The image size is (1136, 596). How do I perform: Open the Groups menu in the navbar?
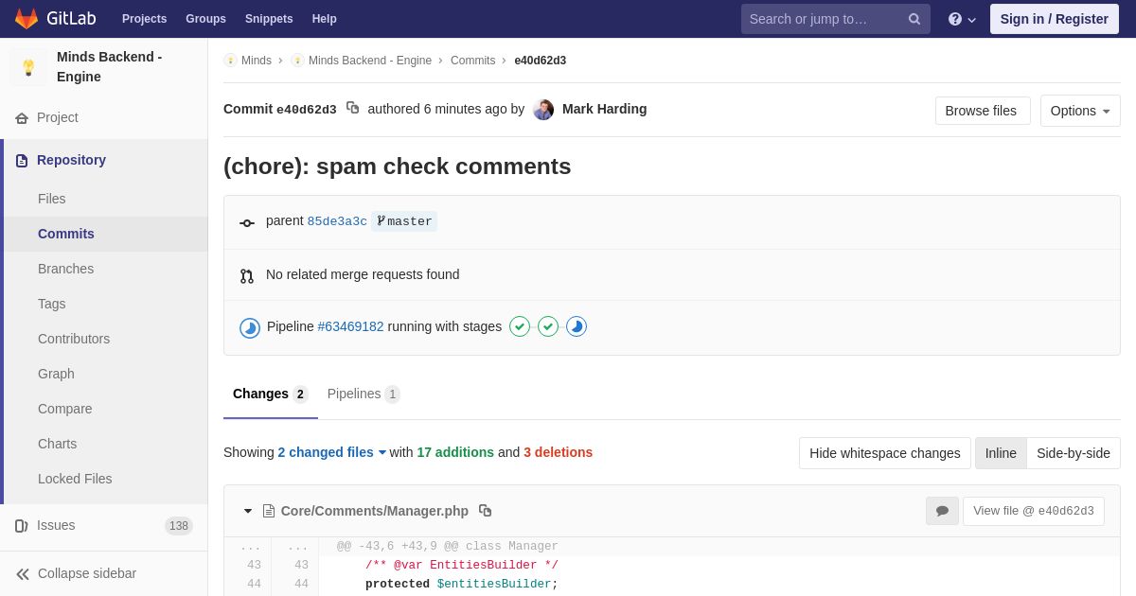pyautogui.click(x=205, y=19)
